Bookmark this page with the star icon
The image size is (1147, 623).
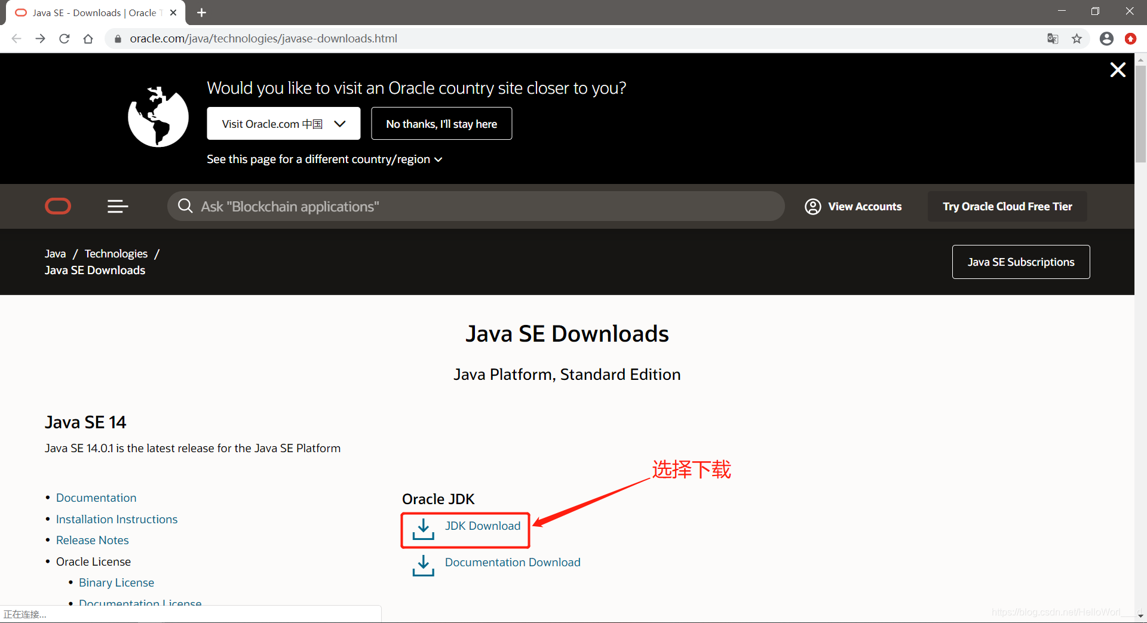click(1077, 39)
